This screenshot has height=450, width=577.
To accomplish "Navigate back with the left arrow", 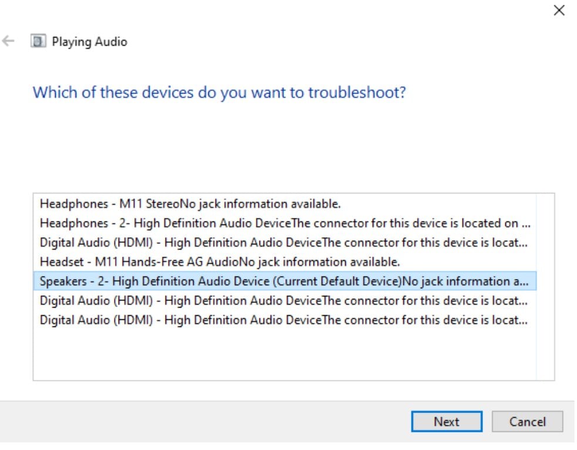I will coord(8,41).
